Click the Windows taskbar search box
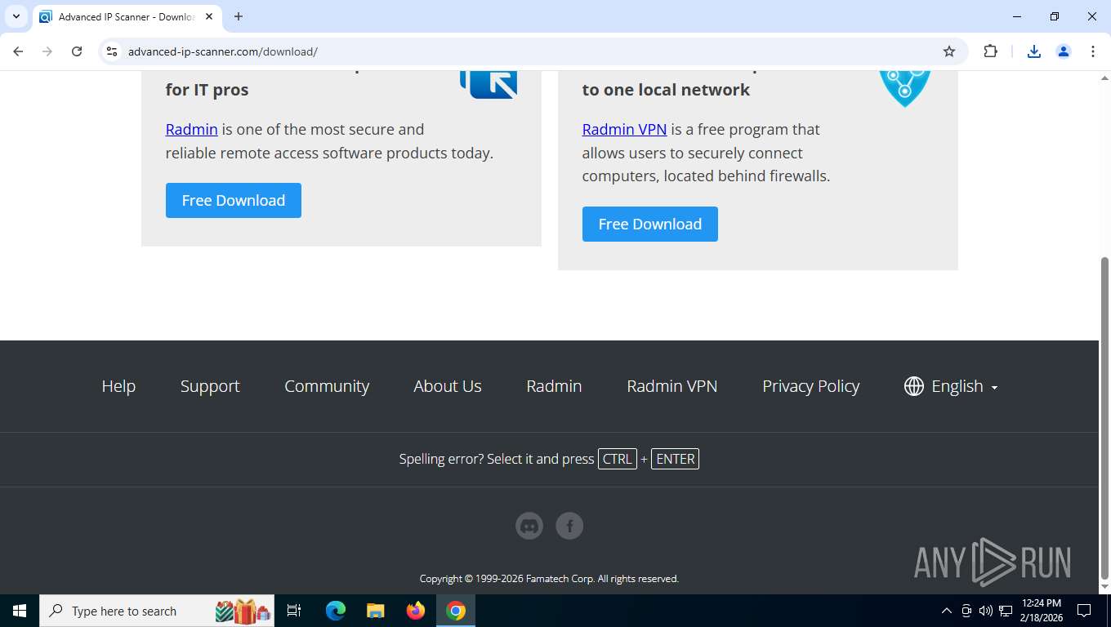The height and width of the screenshot is (627, 1111). [x=157, y=611]
